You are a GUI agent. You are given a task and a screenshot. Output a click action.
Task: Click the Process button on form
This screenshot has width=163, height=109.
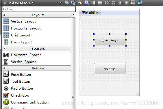110,69
